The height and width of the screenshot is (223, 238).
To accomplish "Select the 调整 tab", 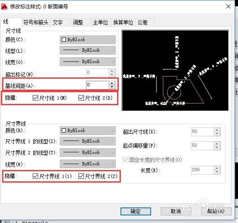I will point(81,23).
